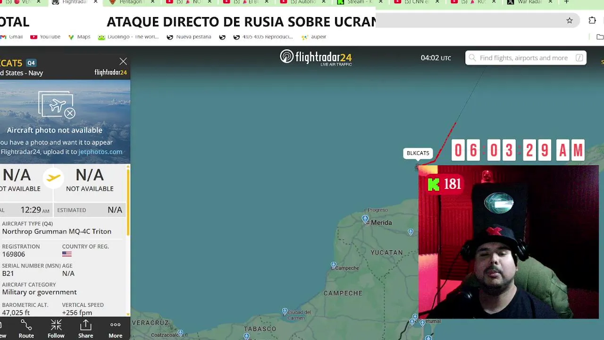Viewport: 604px width, 340px height.
Task: Open the browser extensions puzzle icon
Action: (592, 20)
